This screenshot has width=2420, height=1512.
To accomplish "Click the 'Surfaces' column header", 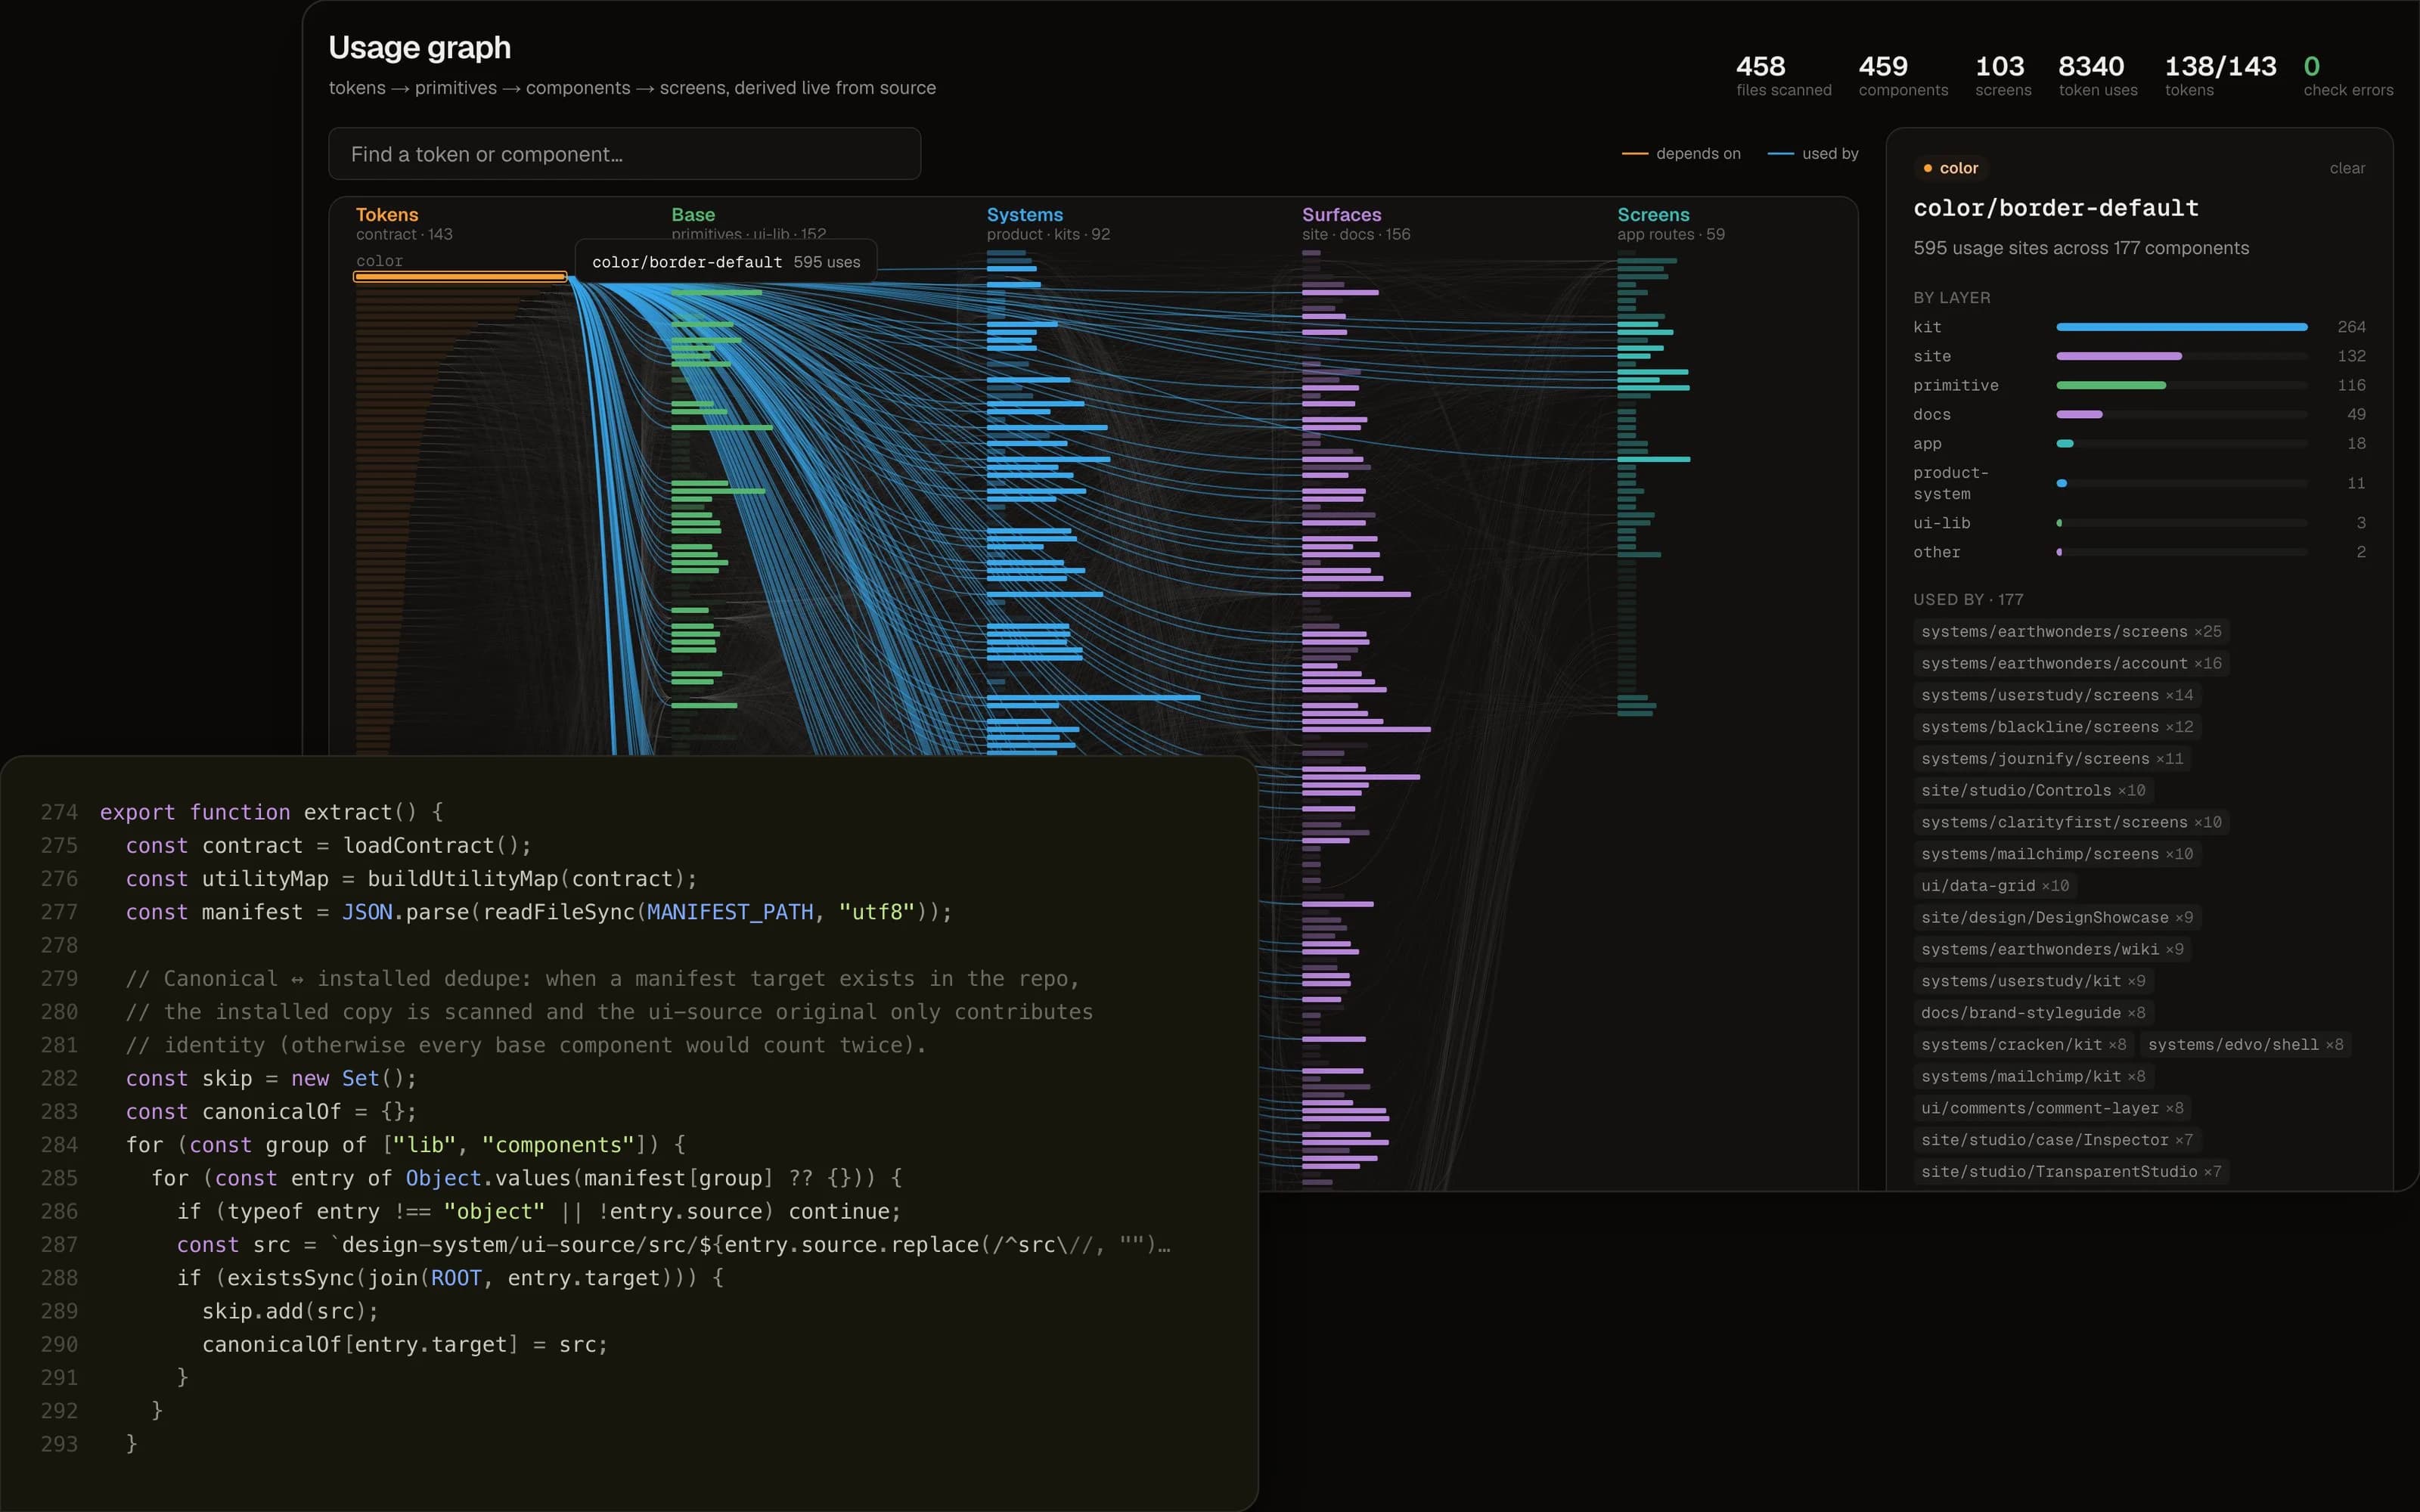I will (1341, 215).
